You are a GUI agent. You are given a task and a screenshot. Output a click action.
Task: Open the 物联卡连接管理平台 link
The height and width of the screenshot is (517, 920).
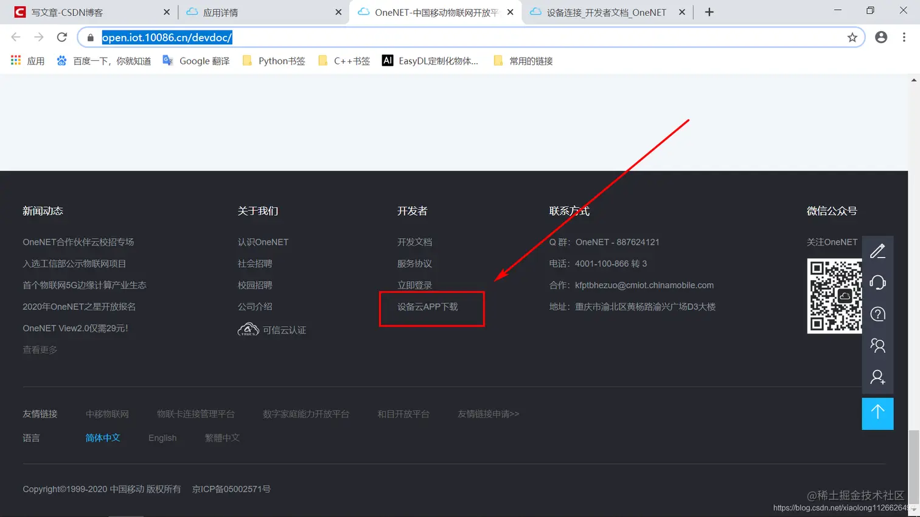(x=196, y=414)
